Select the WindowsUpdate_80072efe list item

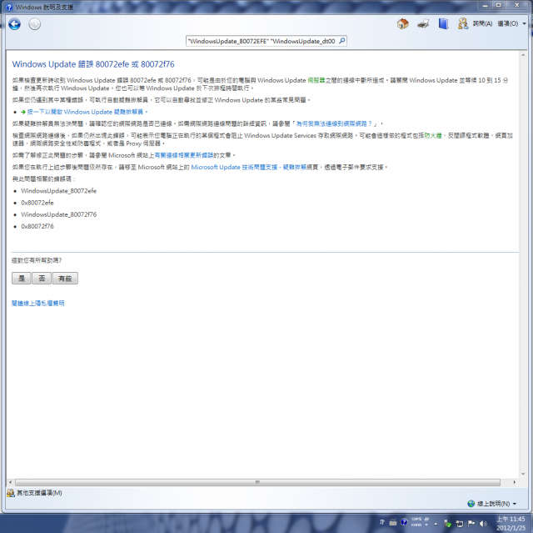click(59, 191)
